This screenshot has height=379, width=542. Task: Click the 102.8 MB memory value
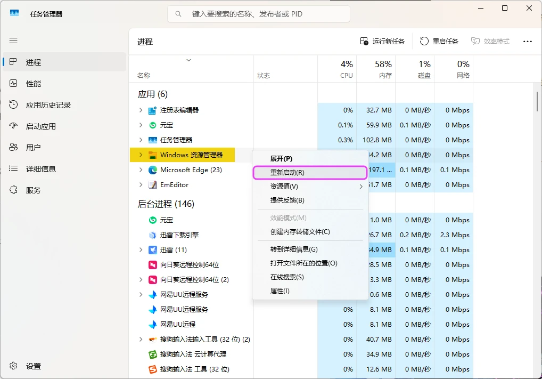(377, 140)
